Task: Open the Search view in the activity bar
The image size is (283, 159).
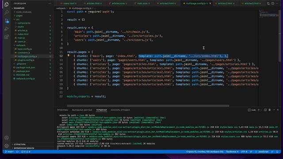Action: pyautogui.click(x=7, y=12)
